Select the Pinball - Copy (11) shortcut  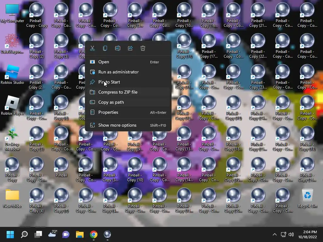point(184,46)
